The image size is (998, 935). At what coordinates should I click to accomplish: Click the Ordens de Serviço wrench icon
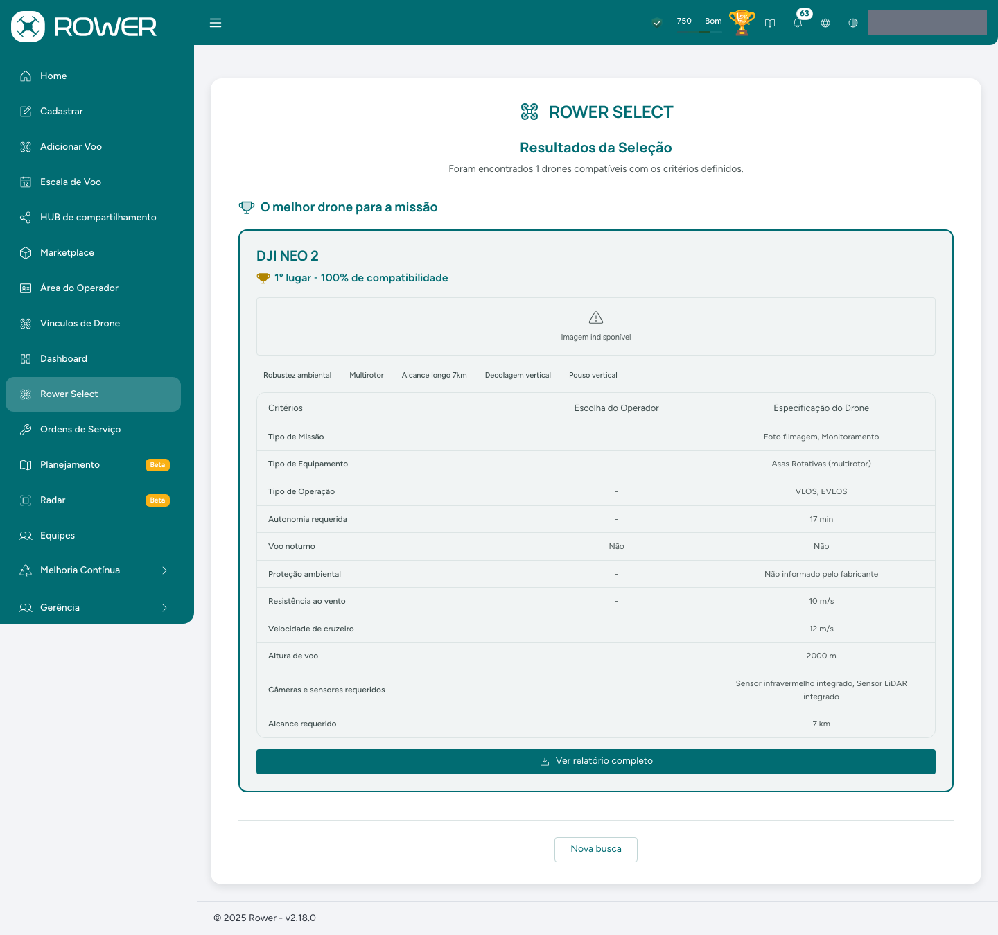pos(26,430)
